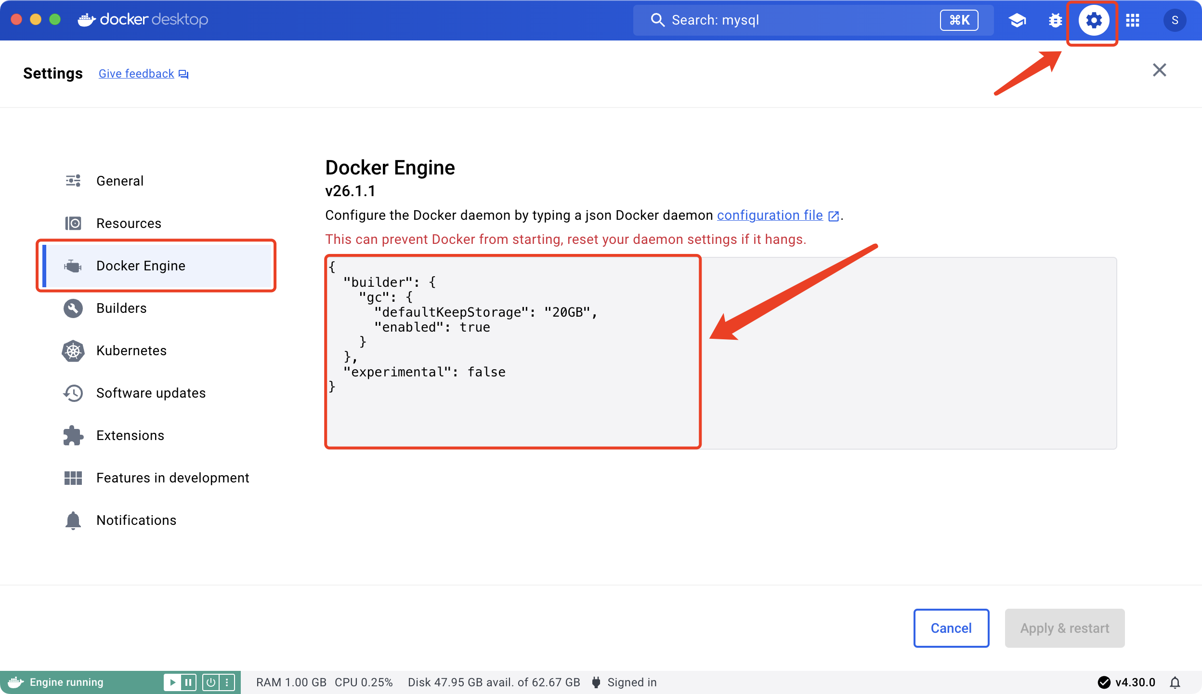Open the Builders settings tab
1202x694 pixels.
[157, 308]
